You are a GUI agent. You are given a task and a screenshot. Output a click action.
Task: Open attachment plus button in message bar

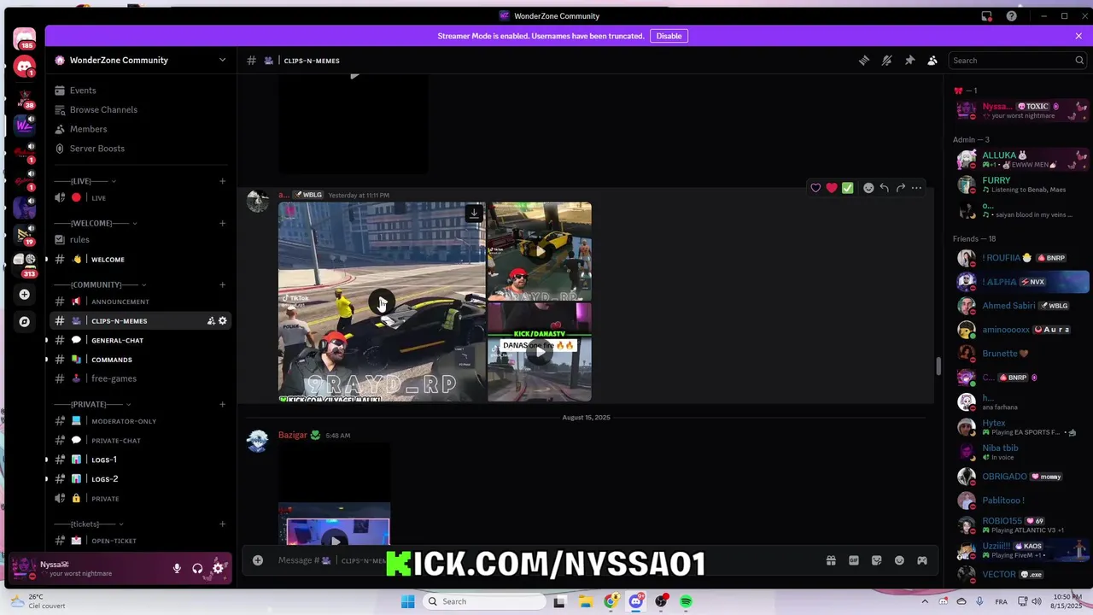(x=258, y=560)
